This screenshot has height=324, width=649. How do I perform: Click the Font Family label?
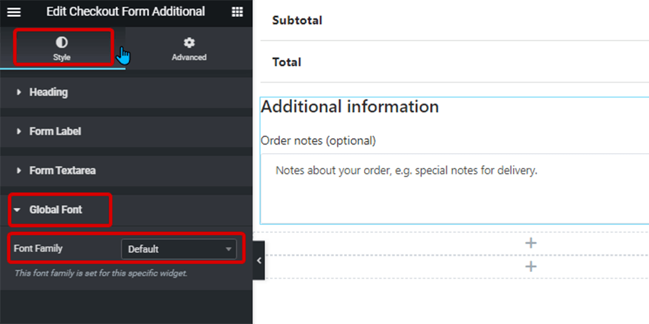coord(38,249)
